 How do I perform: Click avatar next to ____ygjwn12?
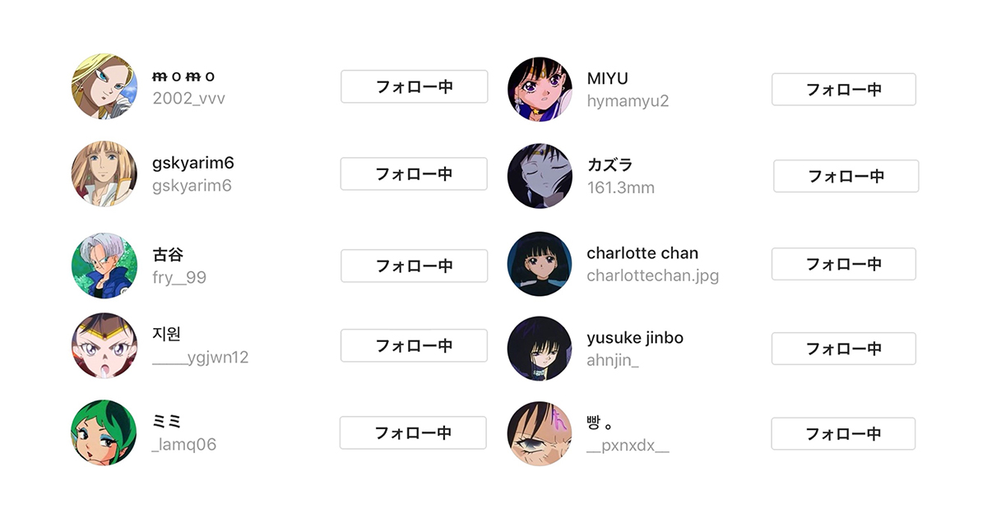(x=104, y=345)
